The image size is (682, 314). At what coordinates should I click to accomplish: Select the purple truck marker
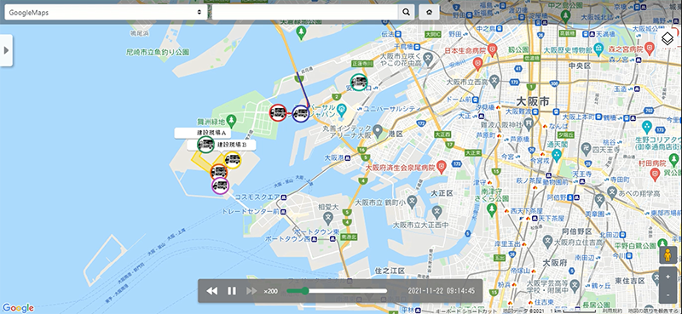220,186
